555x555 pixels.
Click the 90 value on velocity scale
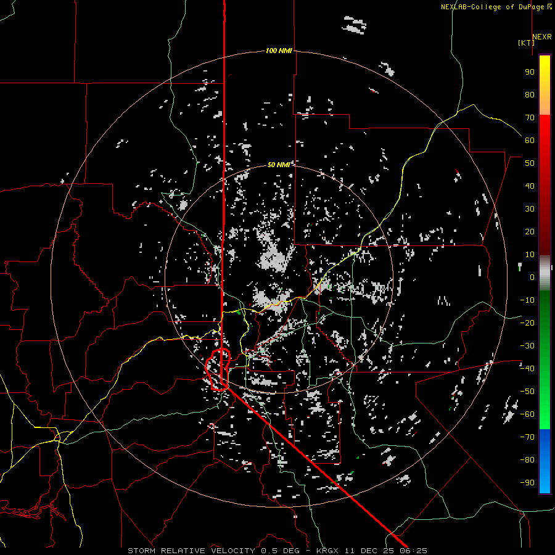coord(530,72)
